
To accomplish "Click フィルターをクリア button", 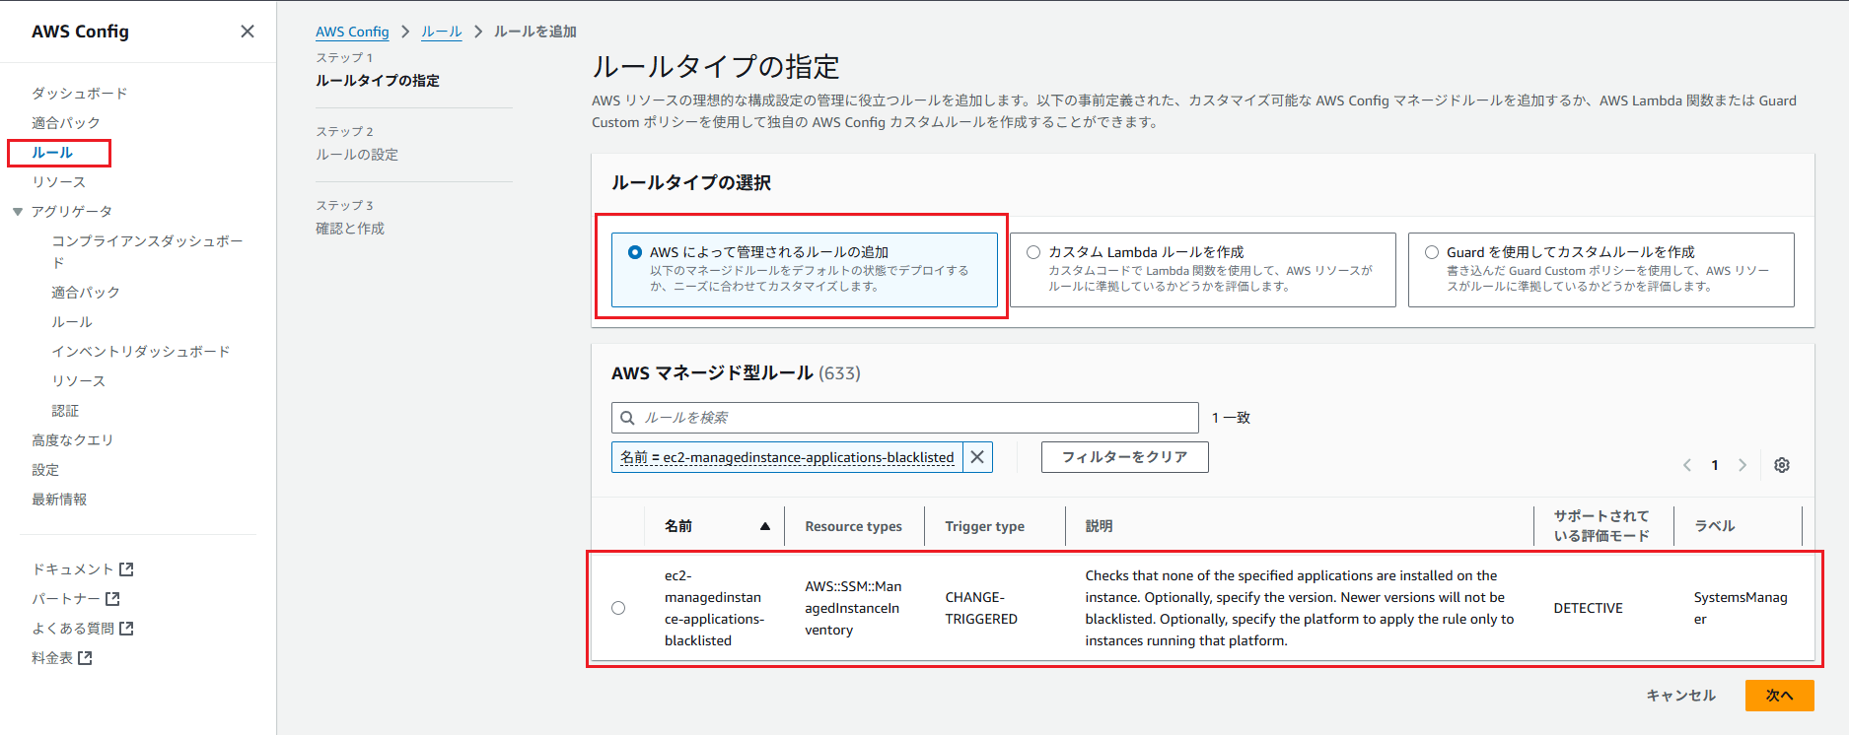I will click(x=1125, y=457).
